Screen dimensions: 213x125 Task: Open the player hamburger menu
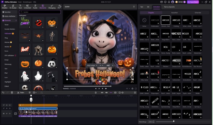tap(134, 6)
